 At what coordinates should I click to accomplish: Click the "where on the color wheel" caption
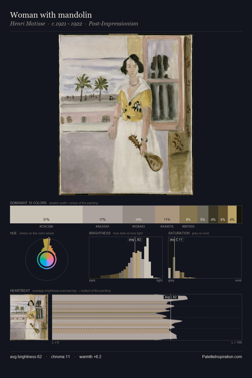click(37, 233)
